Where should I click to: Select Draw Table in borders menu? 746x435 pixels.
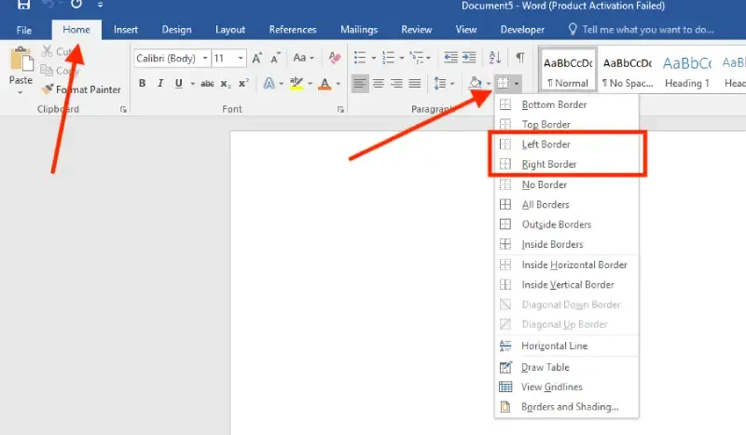[x=566, y=368]
